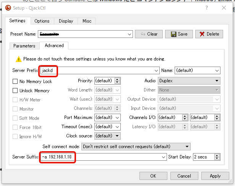The height and width of the screenshot is (186, 235).
Task: Click the first Channels I/O spinner
Action: (185, 117)
